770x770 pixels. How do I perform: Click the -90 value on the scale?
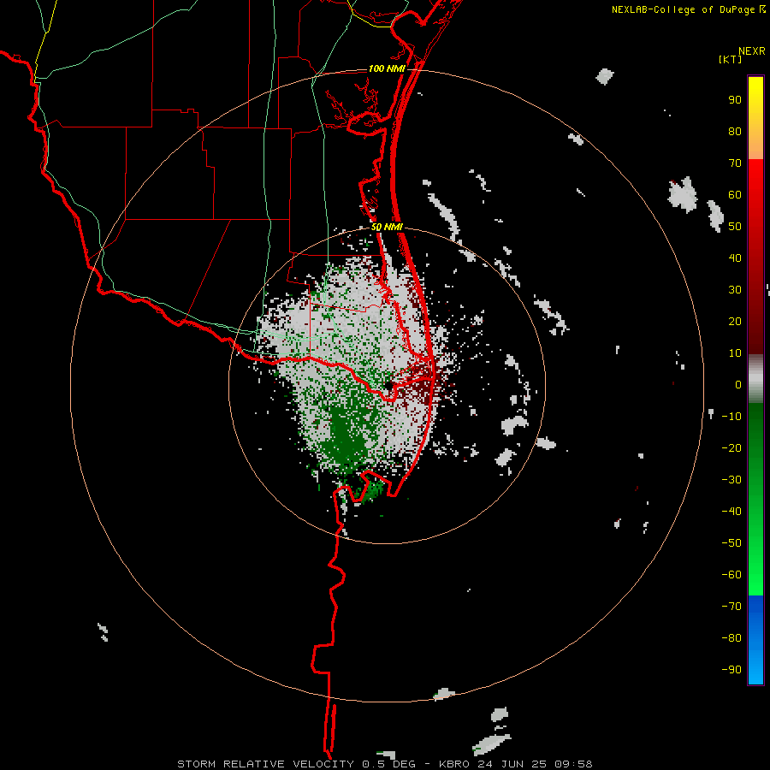[731, 670]
